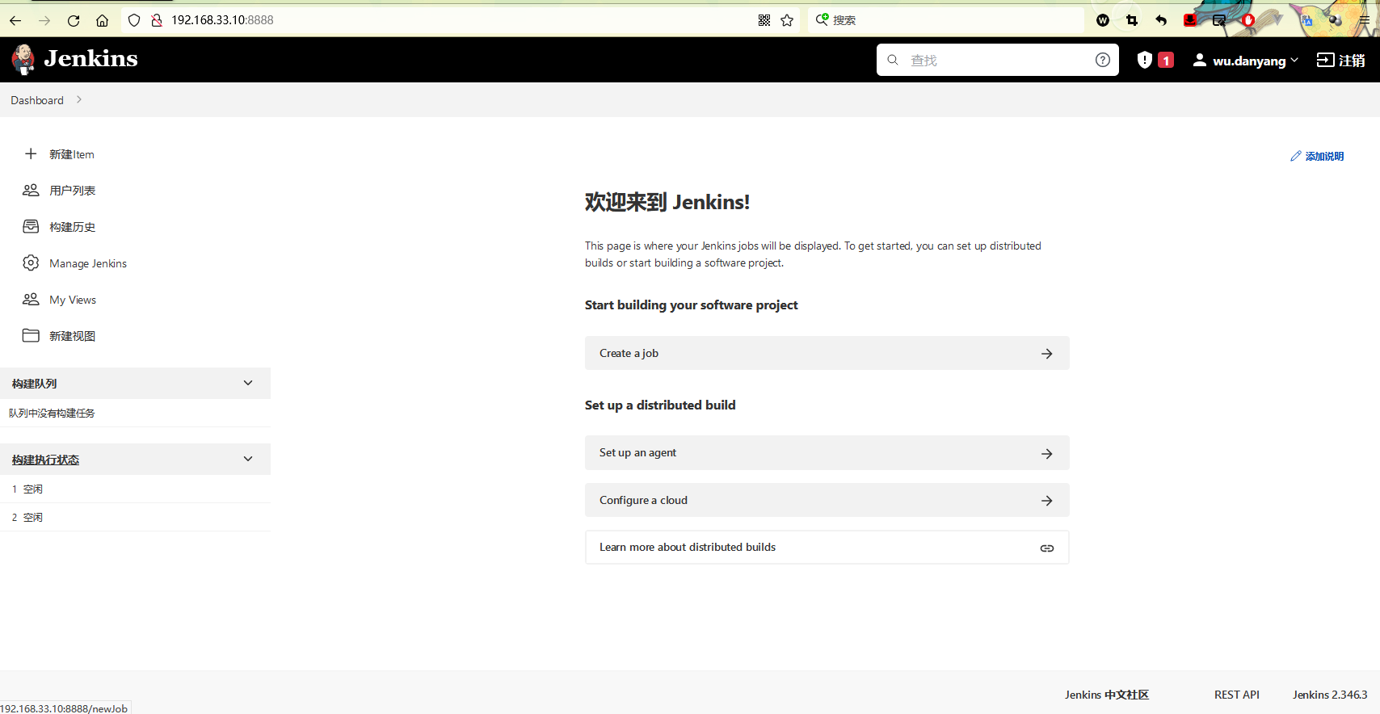The height and width of the screenshot is (714, 1380).
Task: Reload the page in the browser
Action: (x=74, y=20)
